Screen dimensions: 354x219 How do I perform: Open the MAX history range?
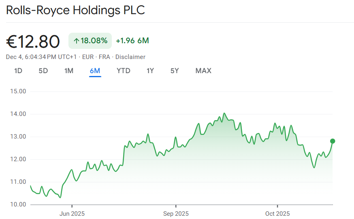tap(203, 71)
